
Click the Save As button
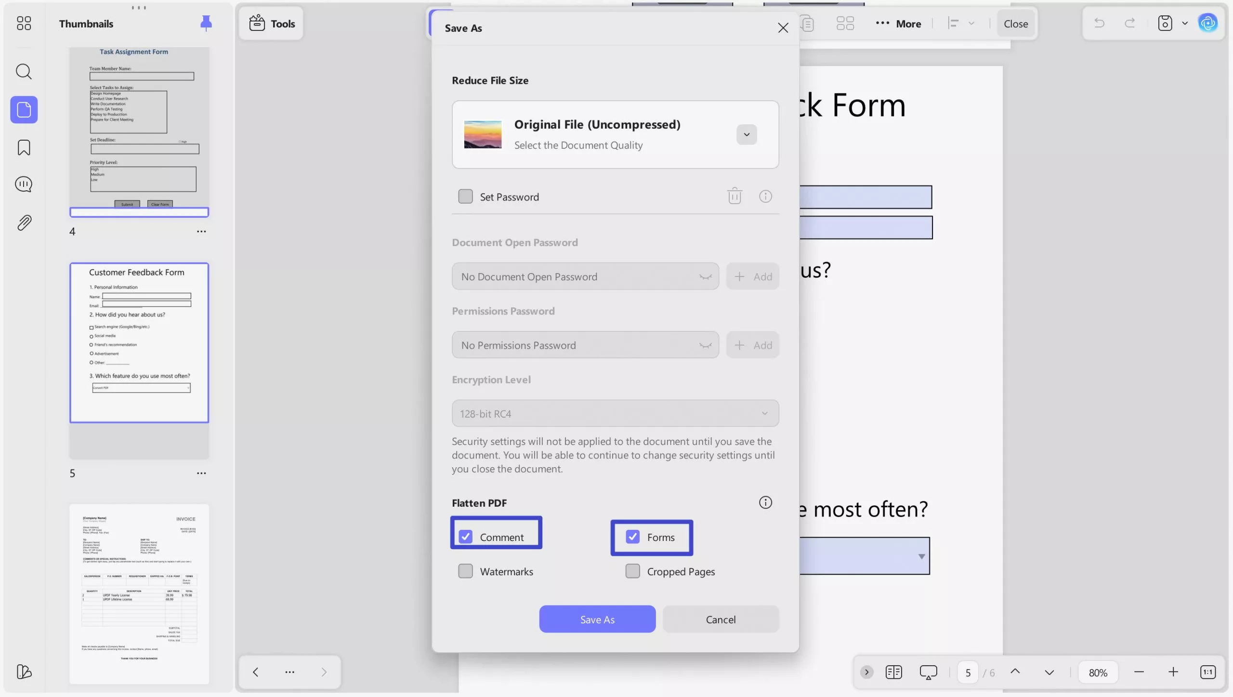pyautogui.click(x=597, y=619)
